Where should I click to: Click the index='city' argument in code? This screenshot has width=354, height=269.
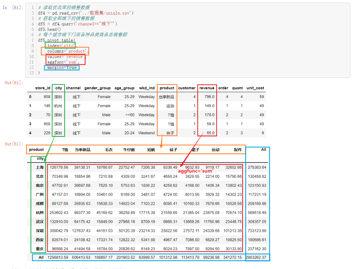61,45
